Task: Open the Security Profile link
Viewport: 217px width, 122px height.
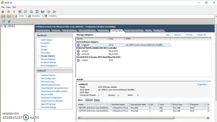Action: pos(47,95)
